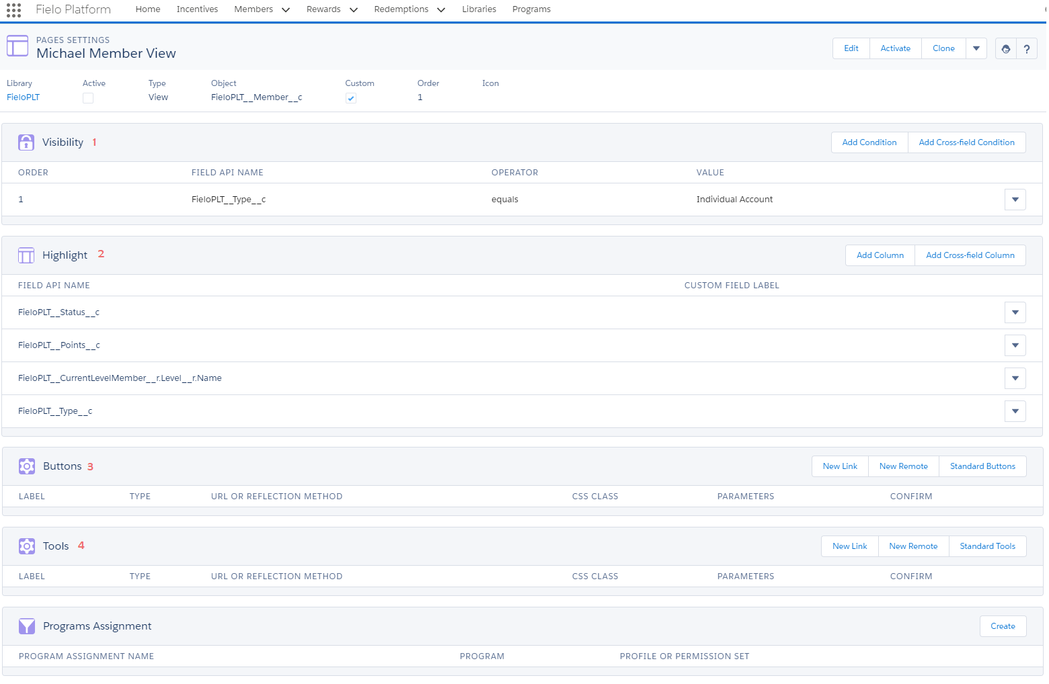The image size is (1049, 684).
Task: Click Standard Tools
Action: tap(988, 546)
